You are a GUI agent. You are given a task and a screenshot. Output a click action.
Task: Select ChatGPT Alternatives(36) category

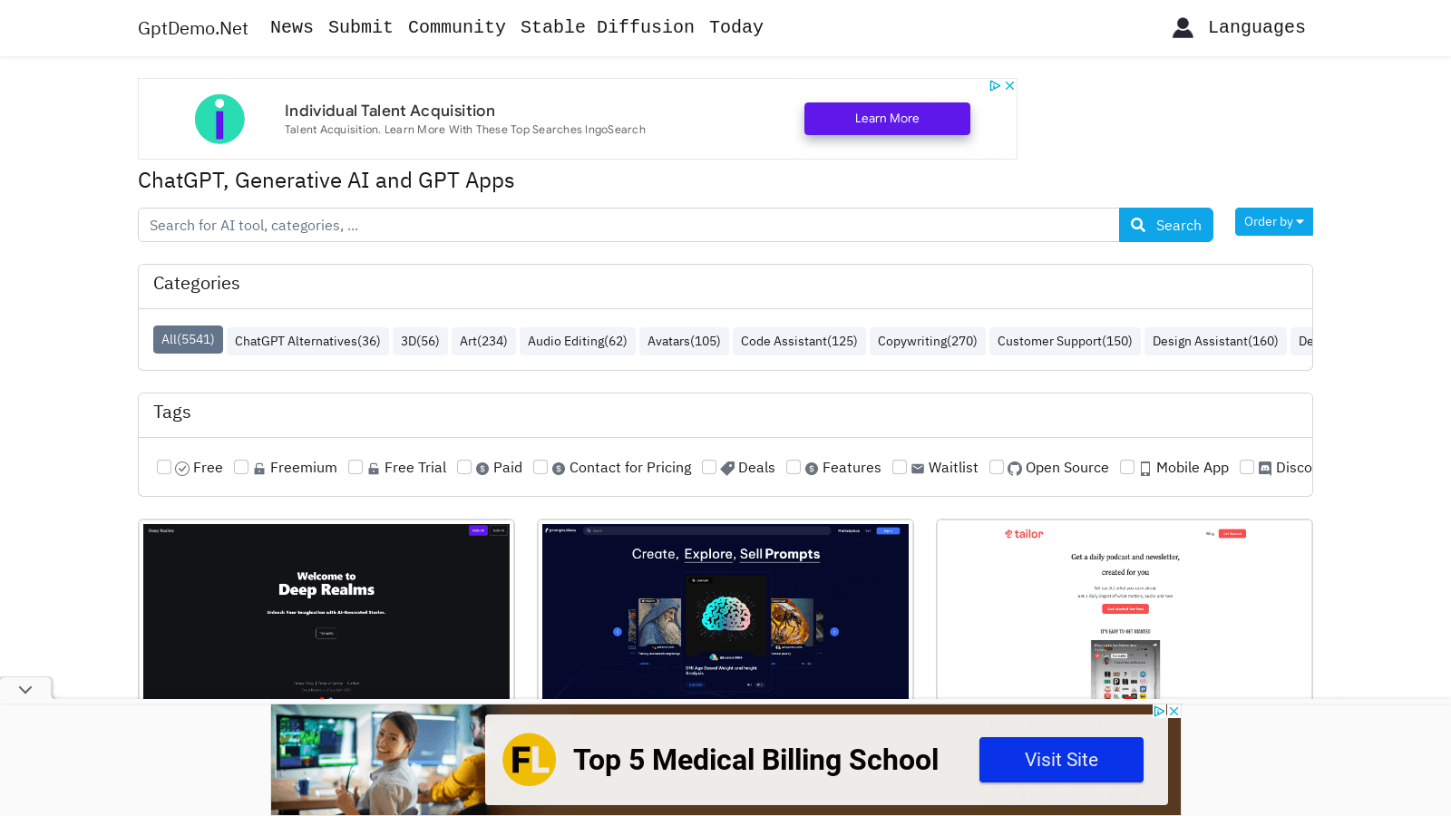307,341
